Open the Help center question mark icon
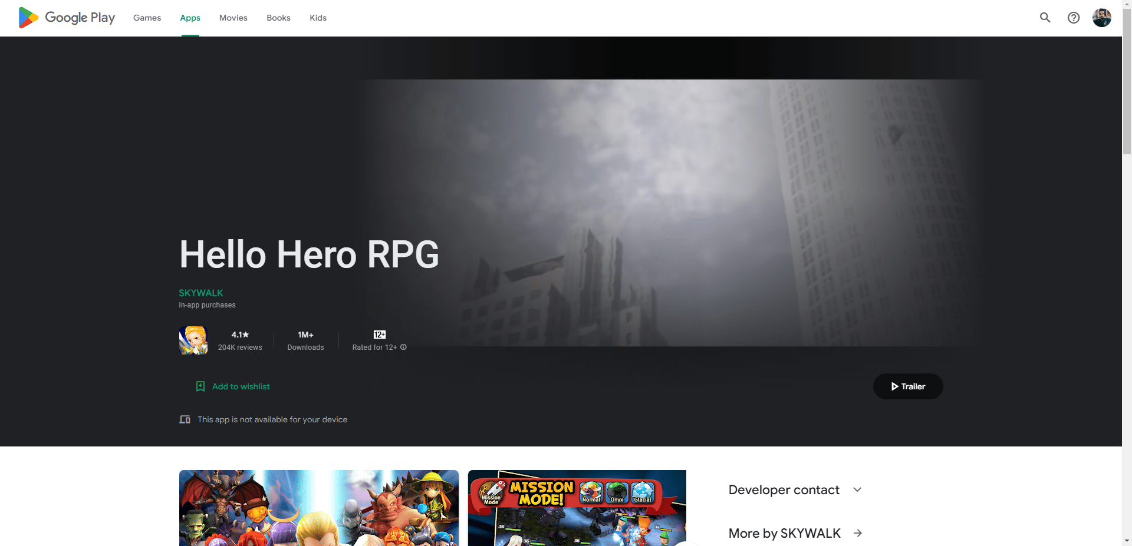Image resolution: width=1132 pixels, height=546 pixels. point(1074,18)
